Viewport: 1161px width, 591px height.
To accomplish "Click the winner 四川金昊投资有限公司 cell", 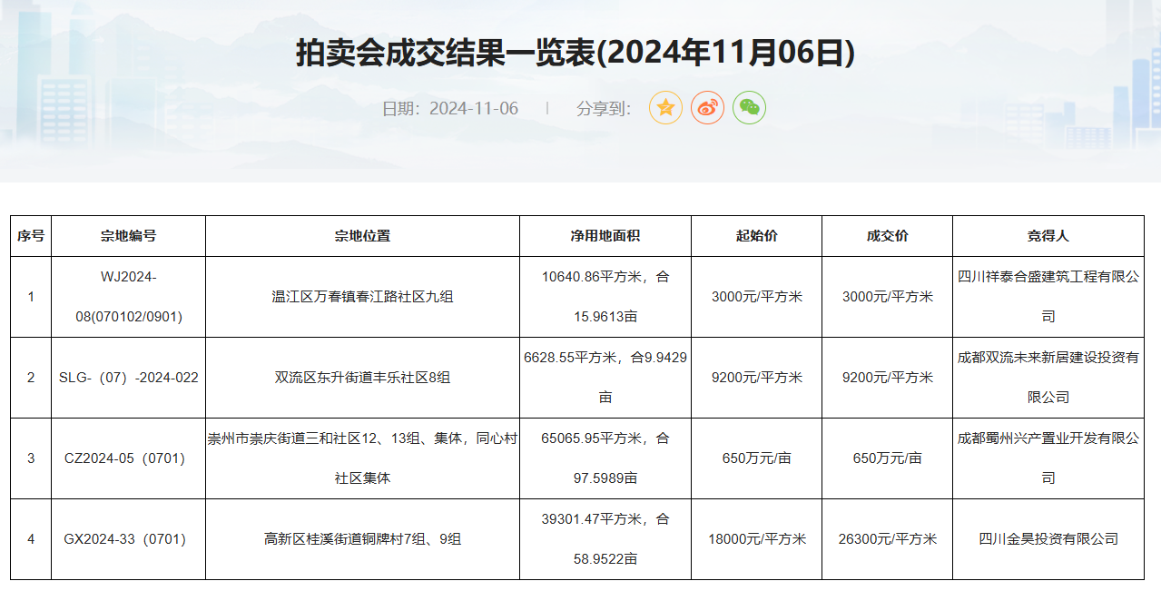I will pos(1048,539).
